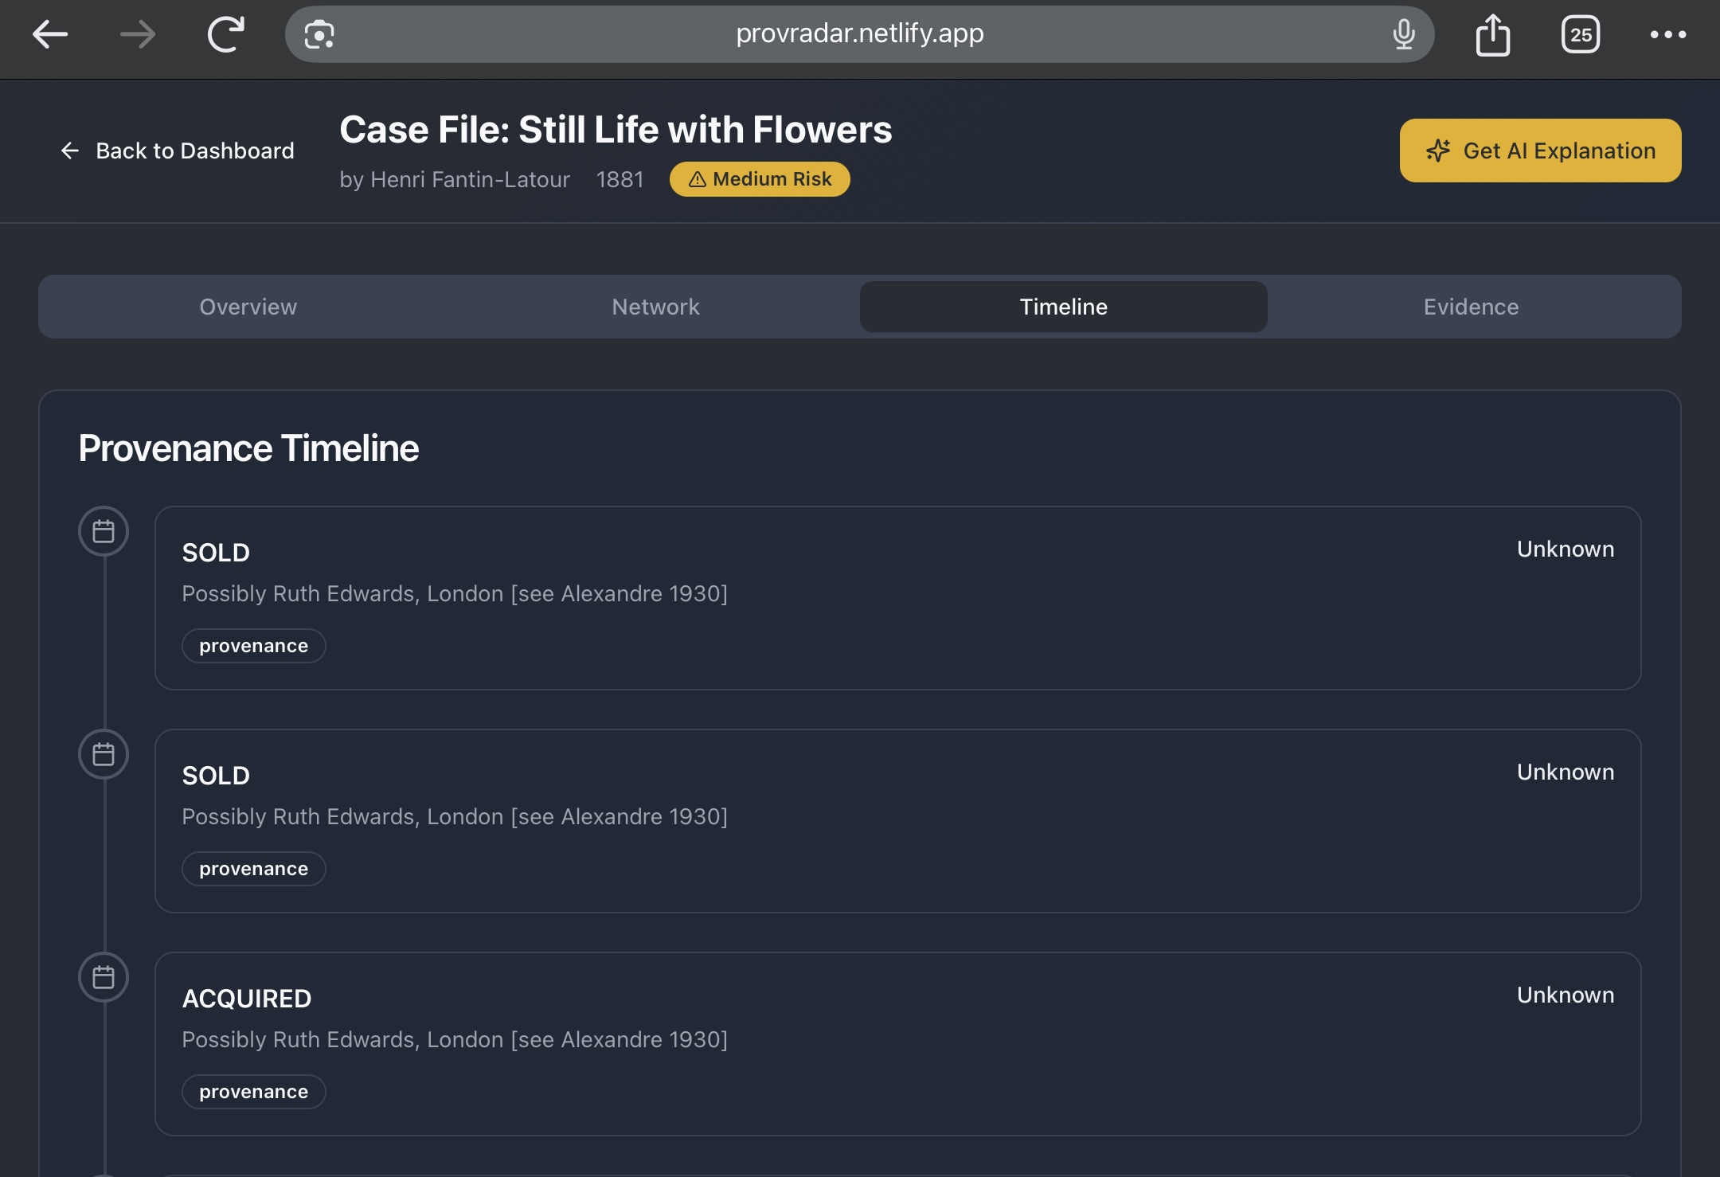This screenshot has height=1177, width=1720.
Task: Go Back to Dashboard
Action: 178,151
